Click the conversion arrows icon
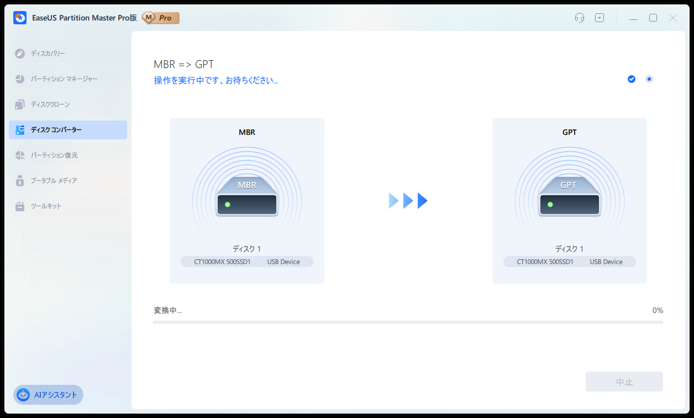This screenshot has width=694, height=418. [408, 201]
